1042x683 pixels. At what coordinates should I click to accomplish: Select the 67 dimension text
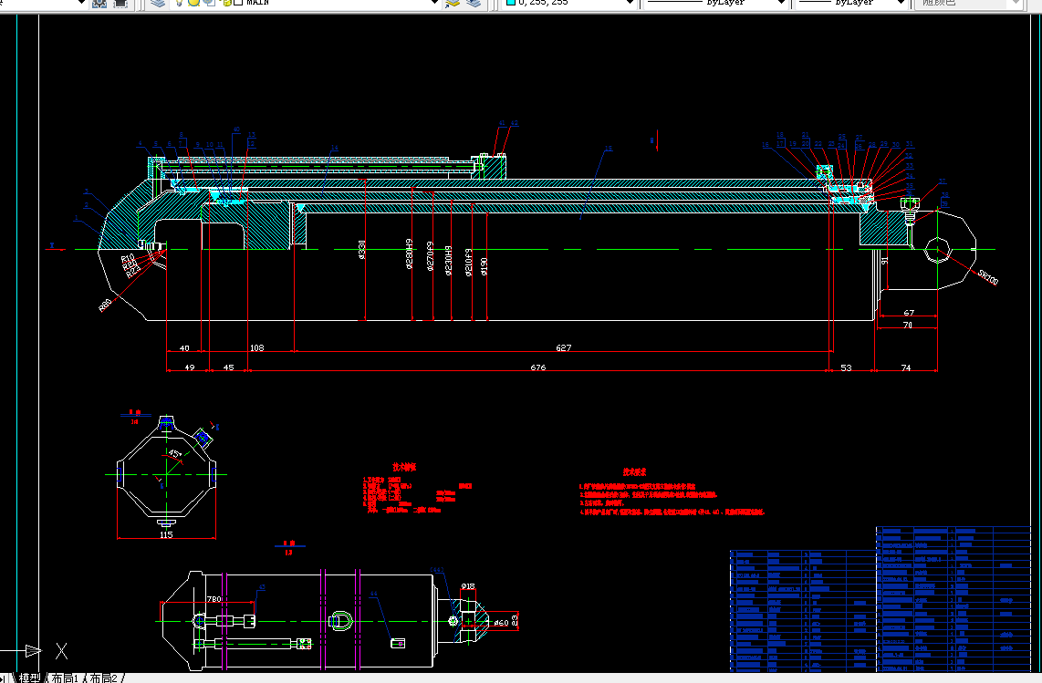(x=909, y=313)
